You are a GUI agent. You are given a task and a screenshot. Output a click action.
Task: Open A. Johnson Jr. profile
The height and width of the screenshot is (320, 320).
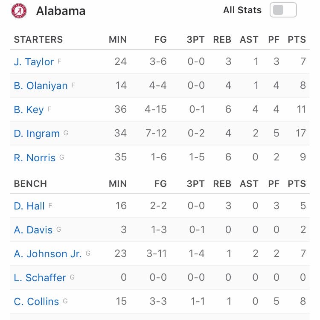point(48,253)
